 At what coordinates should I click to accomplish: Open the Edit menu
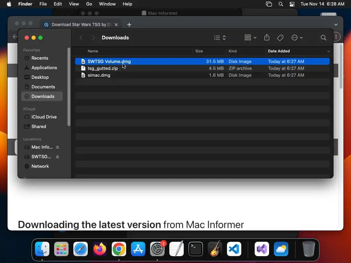tap(58, 4)
